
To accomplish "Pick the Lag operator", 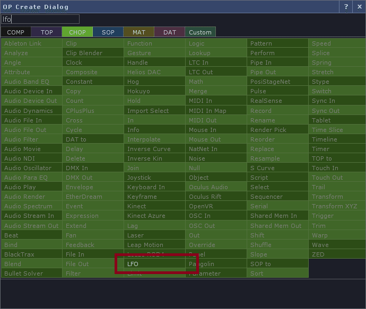I will coord(154,226).
